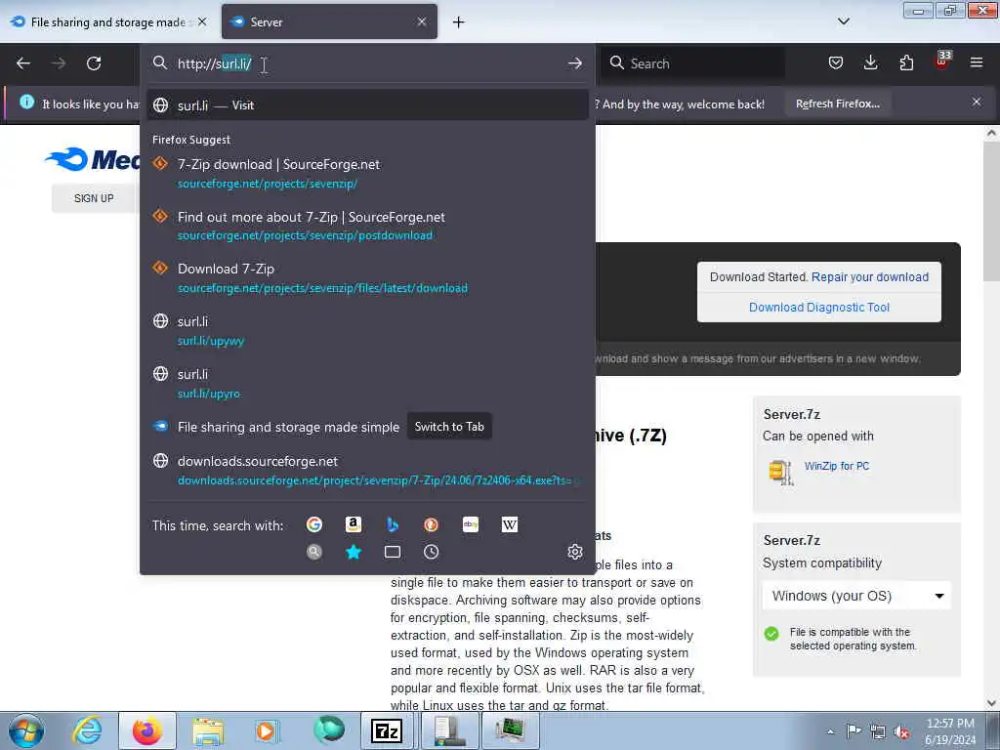
Task: Go back to the previous page
Action: (23, 63)
